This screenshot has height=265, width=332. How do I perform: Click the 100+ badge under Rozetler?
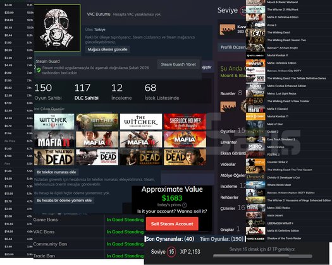[228, 107]
